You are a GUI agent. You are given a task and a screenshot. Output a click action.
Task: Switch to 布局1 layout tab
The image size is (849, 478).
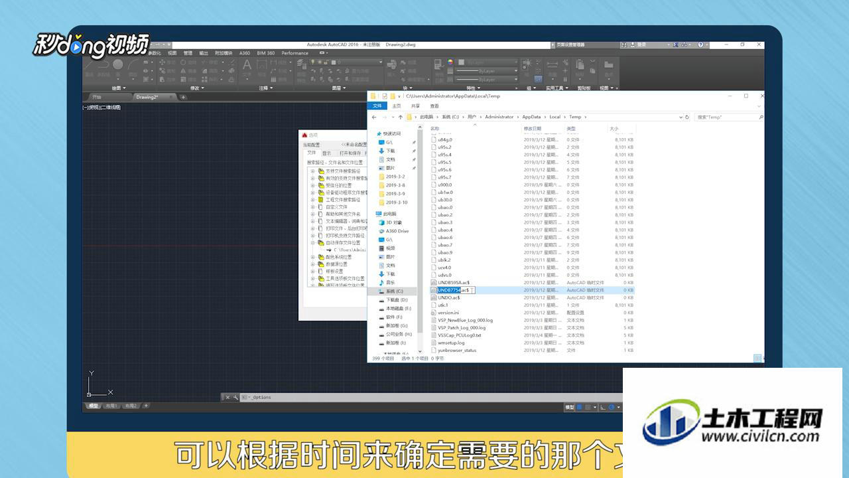[x=111, y=406]
